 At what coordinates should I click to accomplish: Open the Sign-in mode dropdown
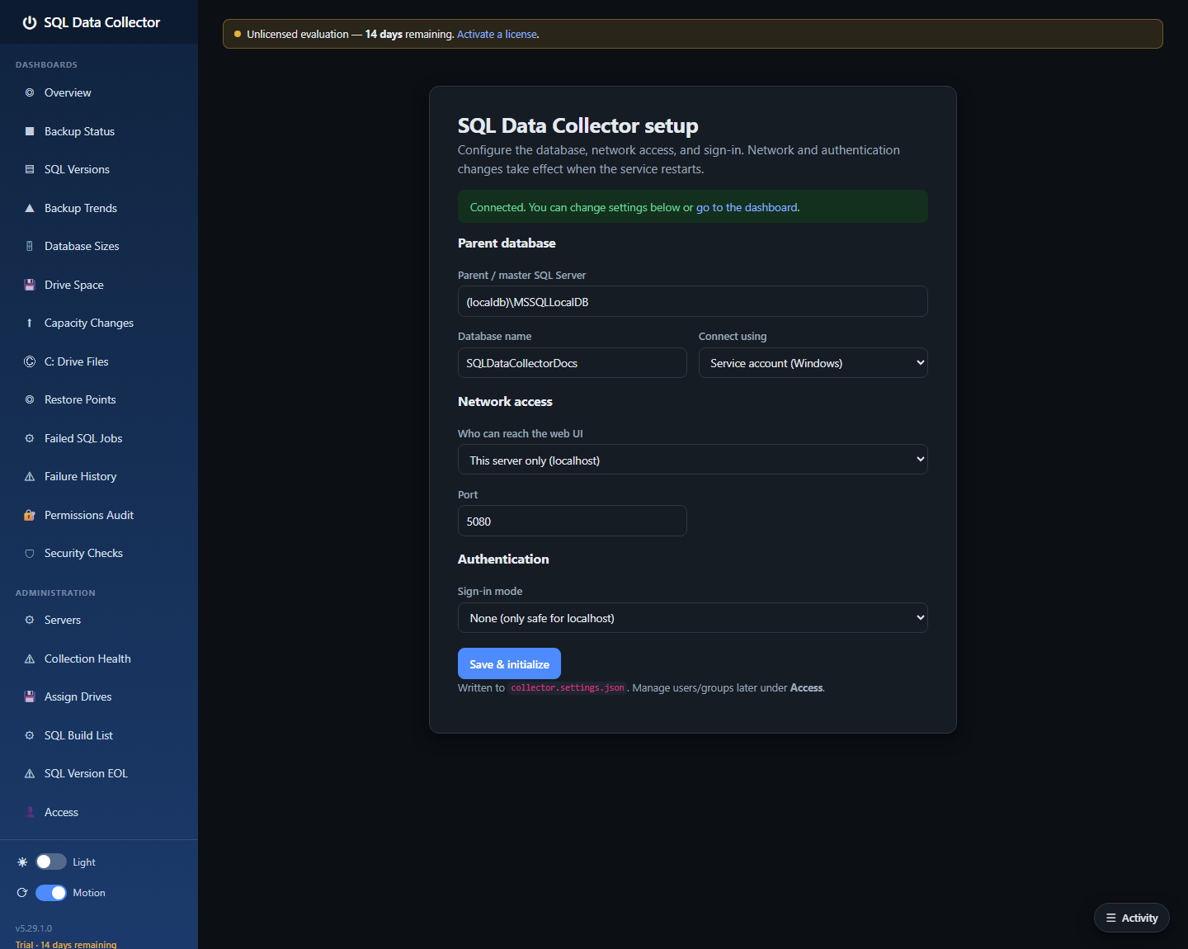[693, 618]
